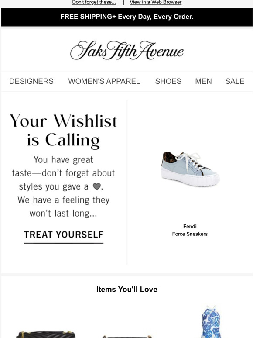
Task: Open View in a Web Browser link
Action: (x=155, y=2)
